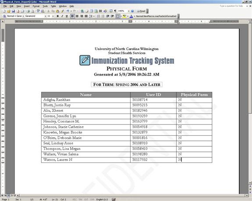Create a new blank document
Screen dimensions: 252x201
point(4,11)
